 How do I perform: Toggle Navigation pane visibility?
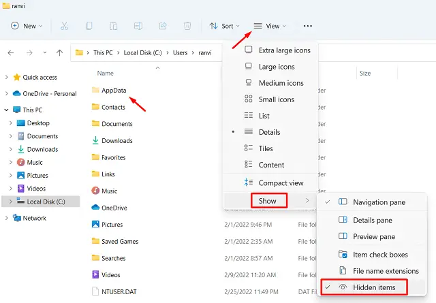(372, 202)
